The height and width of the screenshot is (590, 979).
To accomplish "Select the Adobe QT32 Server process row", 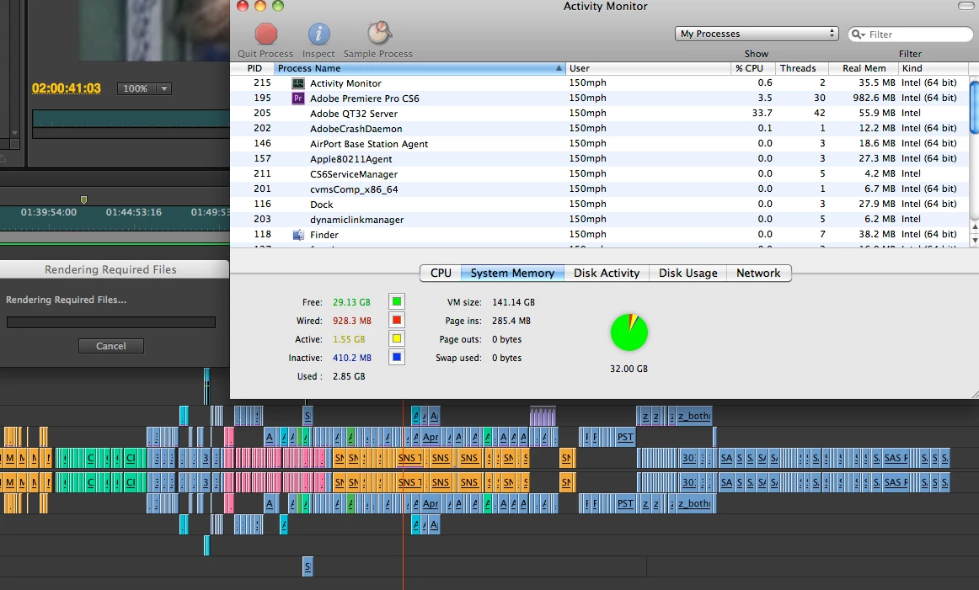I will pos(599,113).
